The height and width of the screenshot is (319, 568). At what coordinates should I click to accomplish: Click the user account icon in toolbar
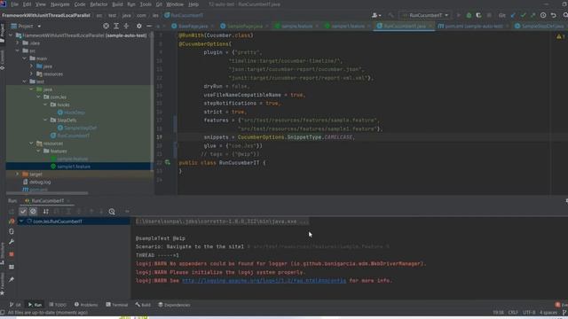pyautogui.click(x=376, y=15)
